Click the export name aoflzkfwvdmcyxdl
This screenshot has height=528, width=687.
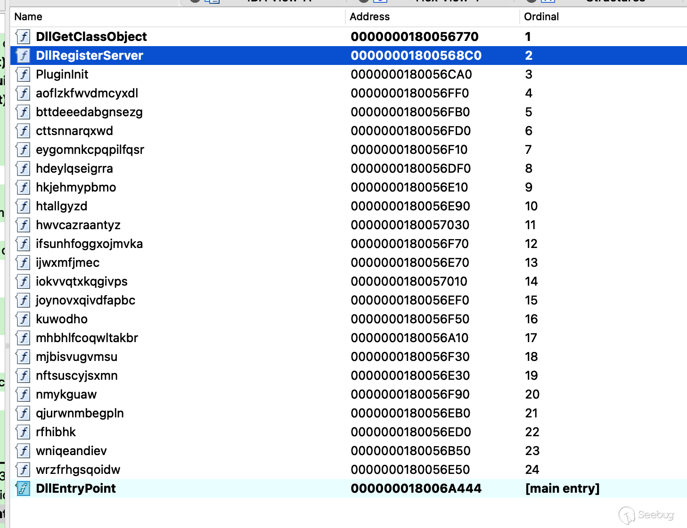click(x=87, y=93)
